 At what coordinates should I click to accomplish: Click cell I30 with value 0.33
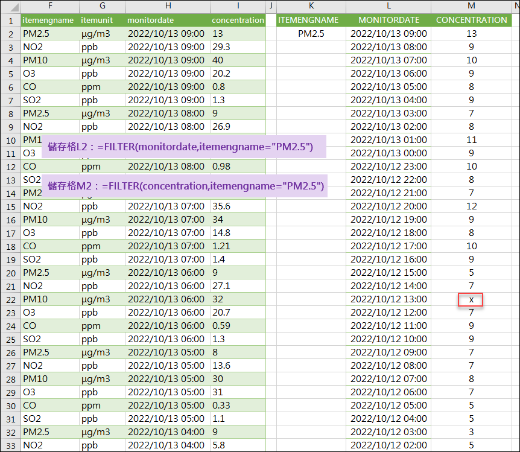[238, 405]
